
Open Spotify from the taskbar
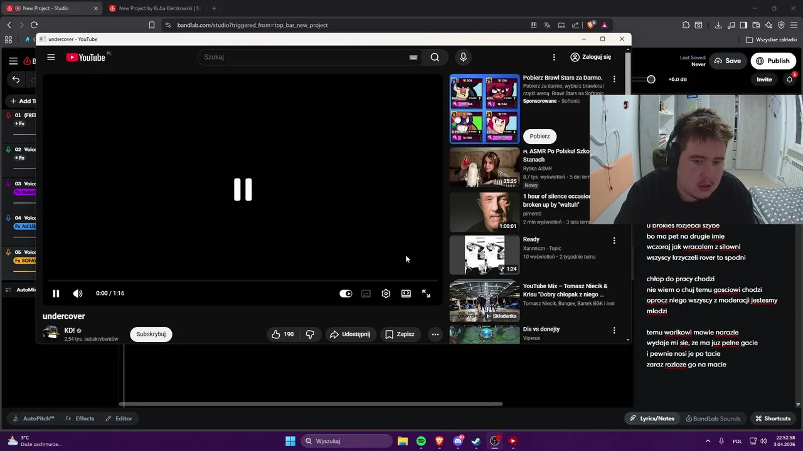[x=421, y=441]
